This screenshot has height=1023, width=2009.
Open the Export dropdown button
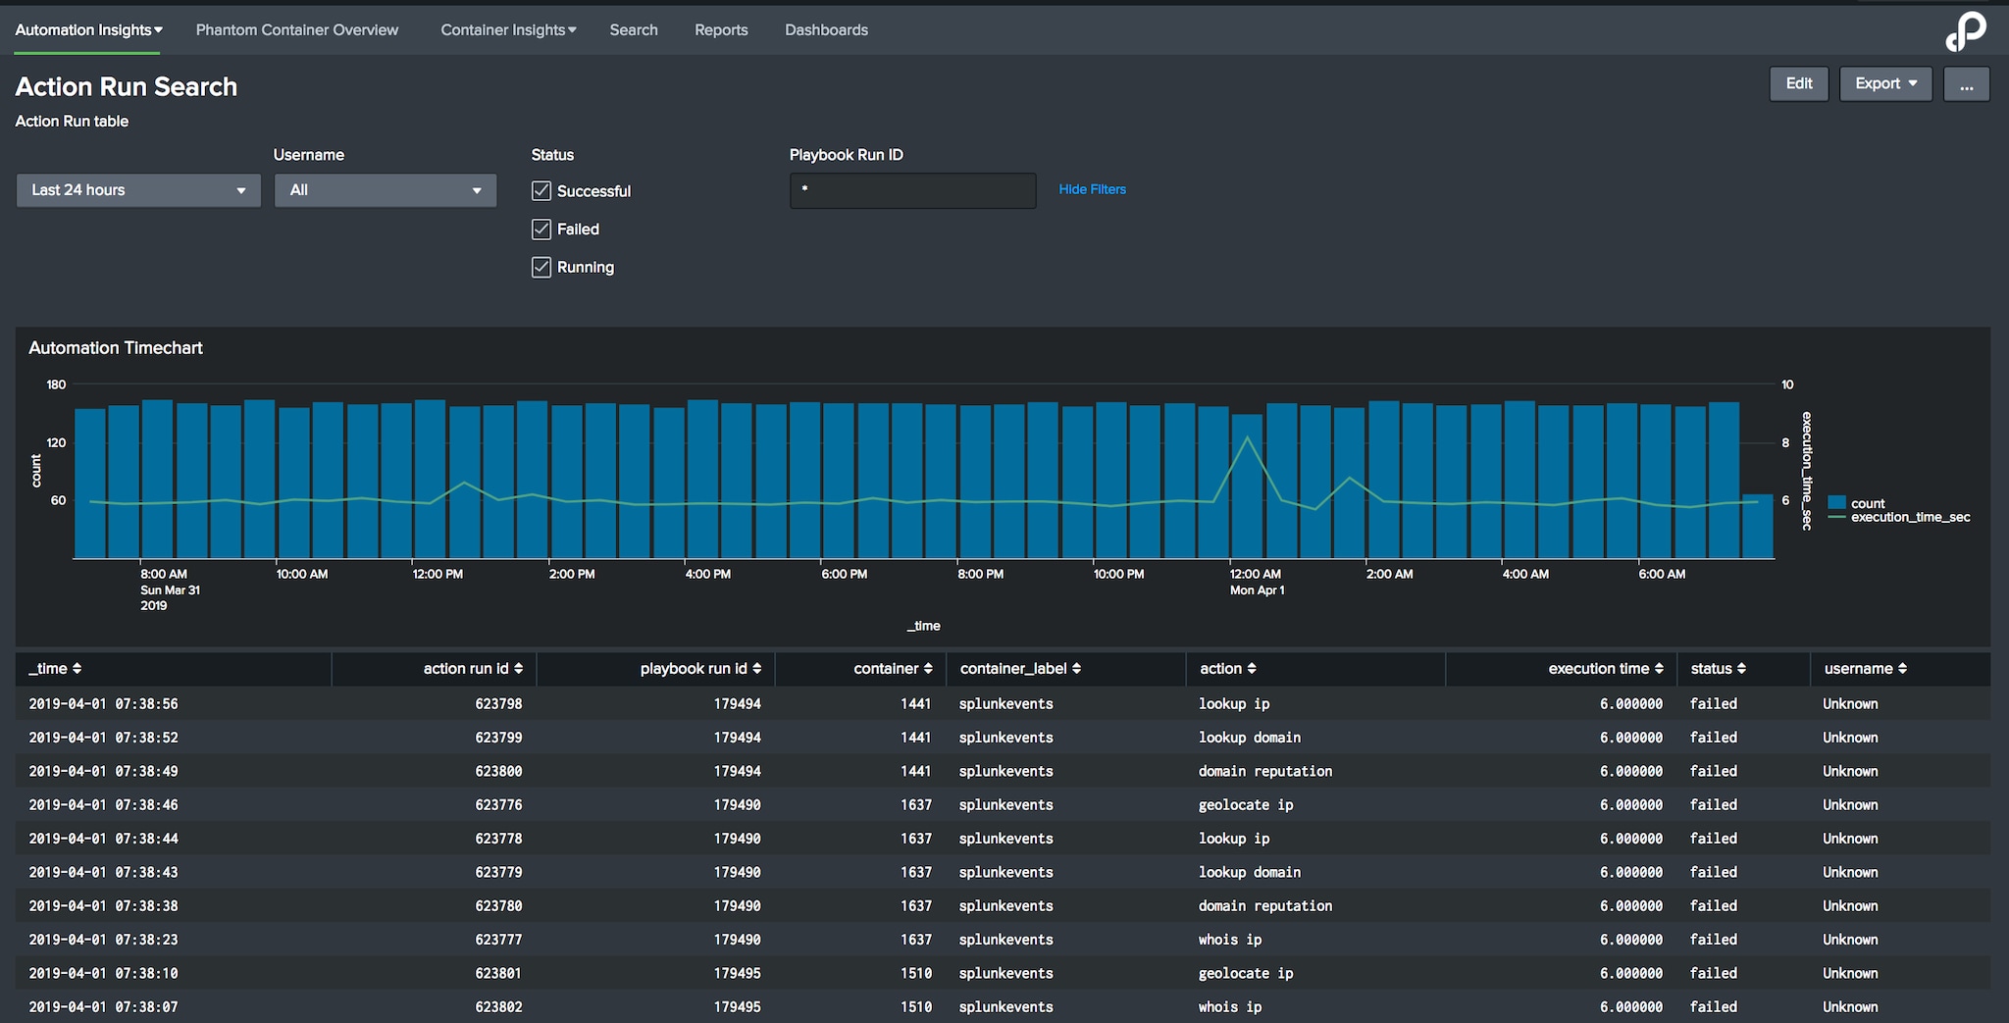(x=1885, y=83)
